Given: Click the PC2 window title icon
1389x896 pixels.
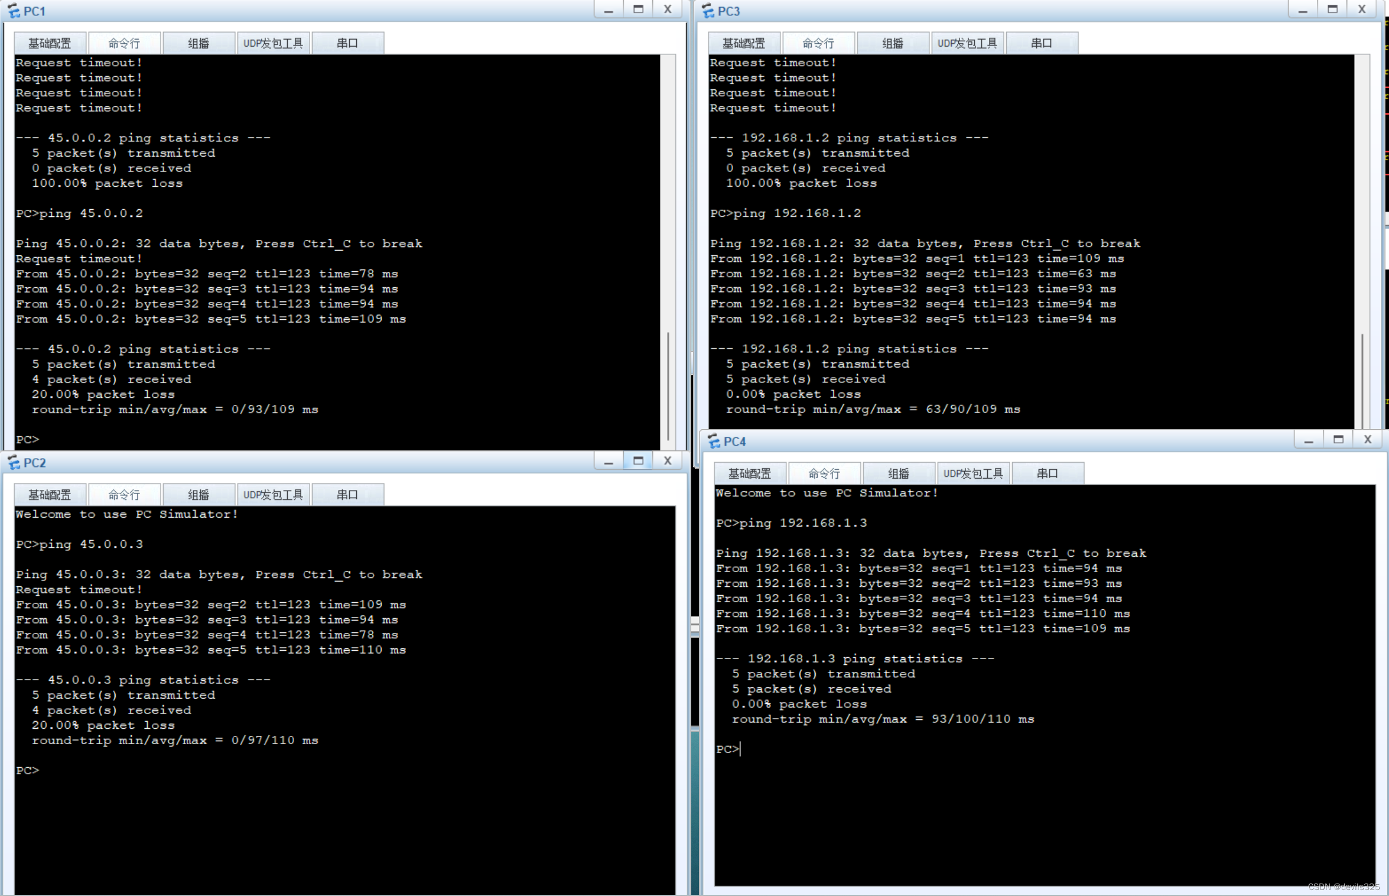Looking at the screenshot, I should [x=13, y=462].
